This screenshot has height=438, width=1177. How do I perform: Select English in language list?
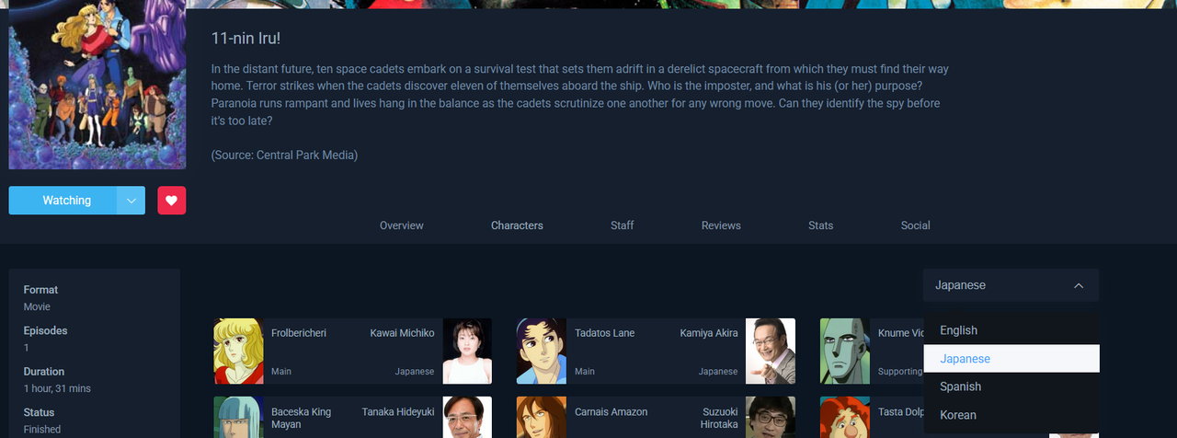coord(1011,330)
